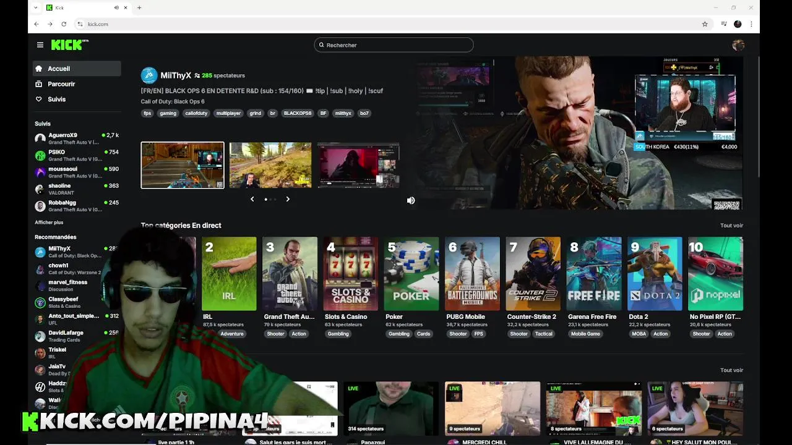Image resolution: width=792 pixels, height=445 pixels.
Task: Select third featured stream thumbnail
Action: click(x=358, y=165)
